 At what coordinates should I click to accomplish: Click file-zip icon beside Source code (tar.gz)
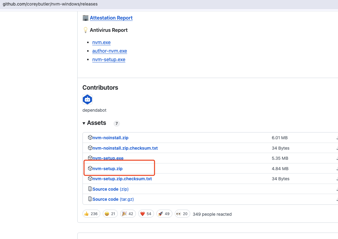tap(90, 199)
